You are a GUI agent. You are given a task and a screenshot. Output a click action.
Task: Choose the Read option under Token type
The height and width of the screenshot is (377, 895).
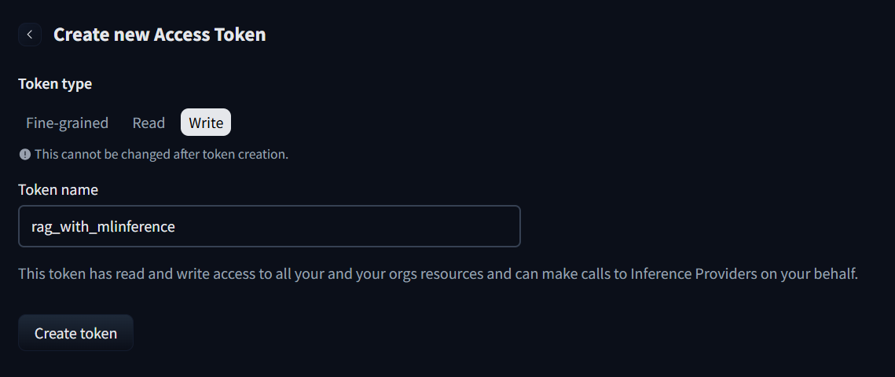pyautogui.click(x=149, y=123)
